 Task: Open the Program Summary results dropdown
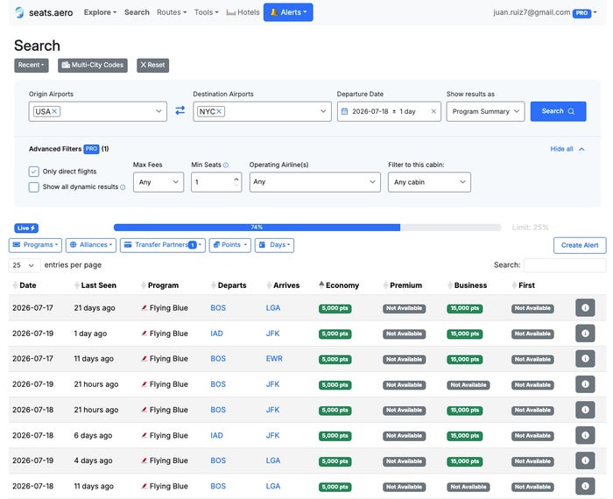point(485,111)
